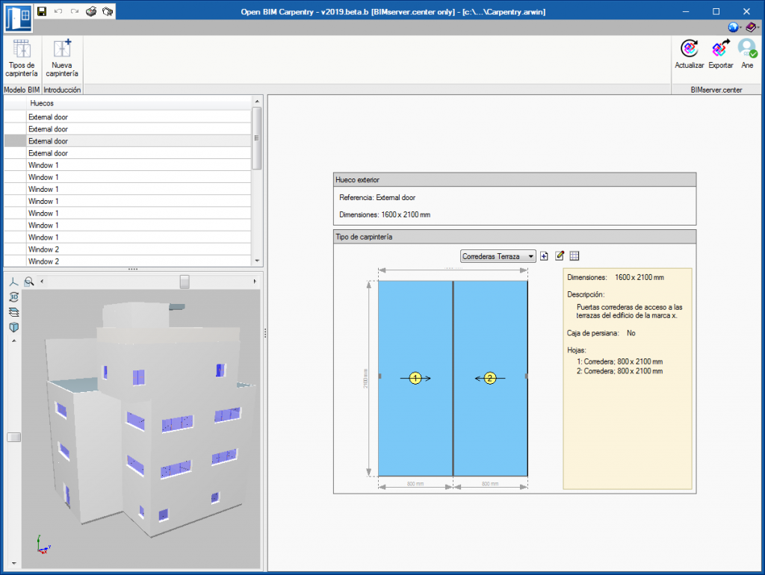Click the right arrow of 3D view slider

(x=254, y=282)
